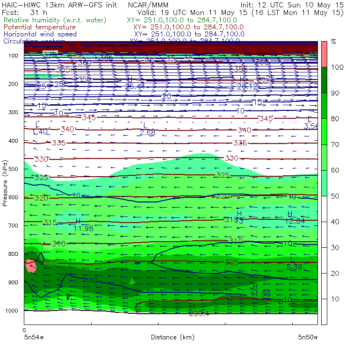Click the darkest green 90–100% colorbar segment
The width and height of the screenshot is (346, 346).
pyautogui.click(x=324, y=80)
